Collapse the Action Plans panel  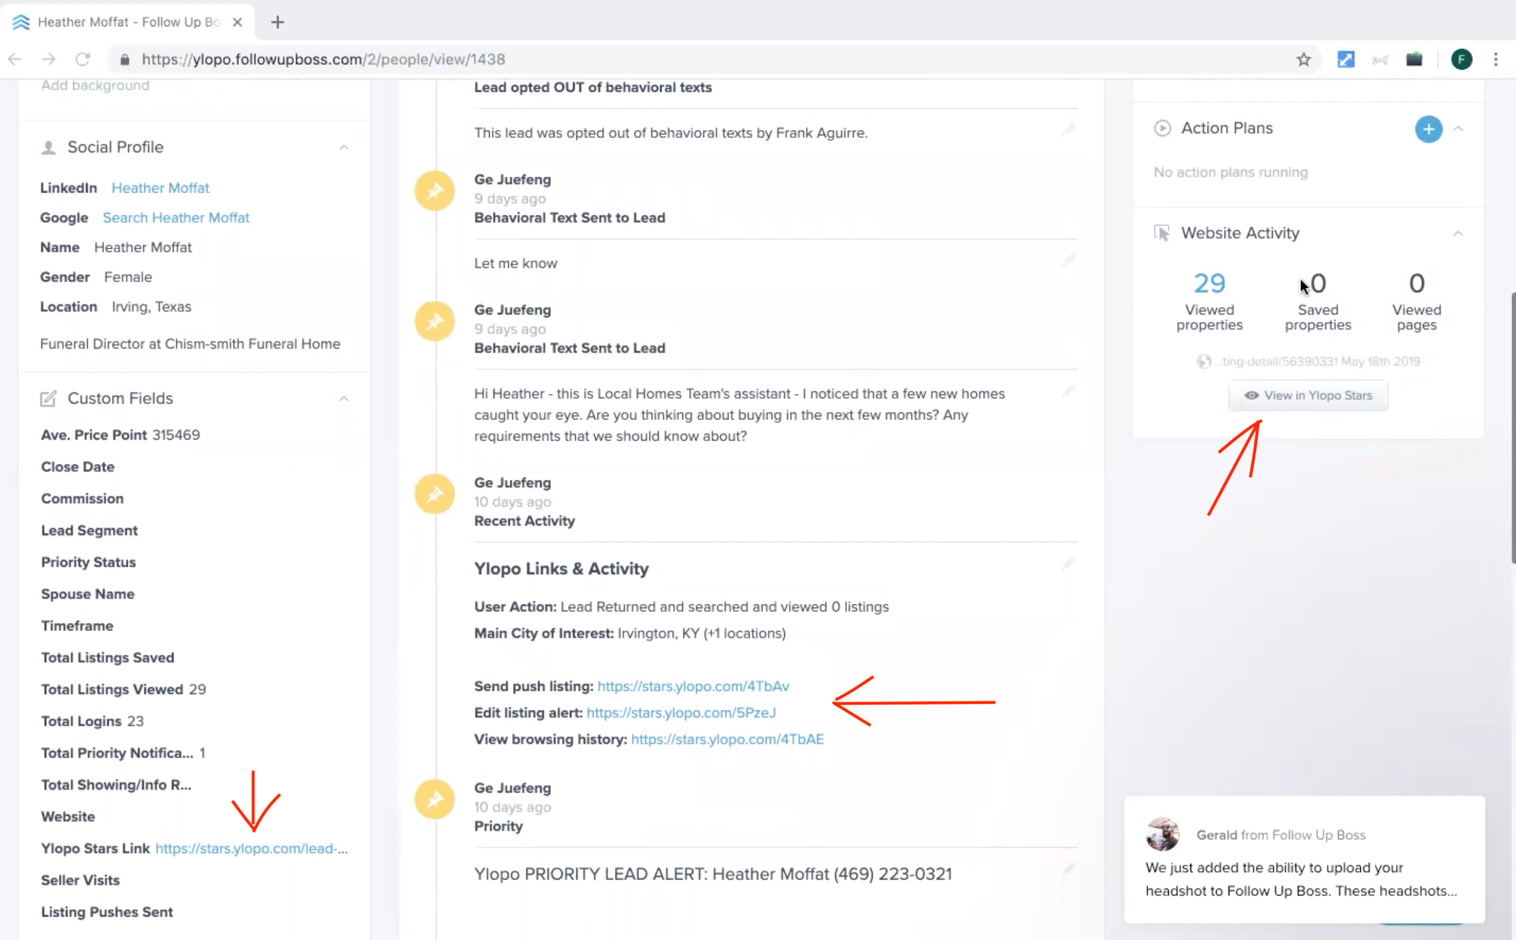coord(1458,129)
